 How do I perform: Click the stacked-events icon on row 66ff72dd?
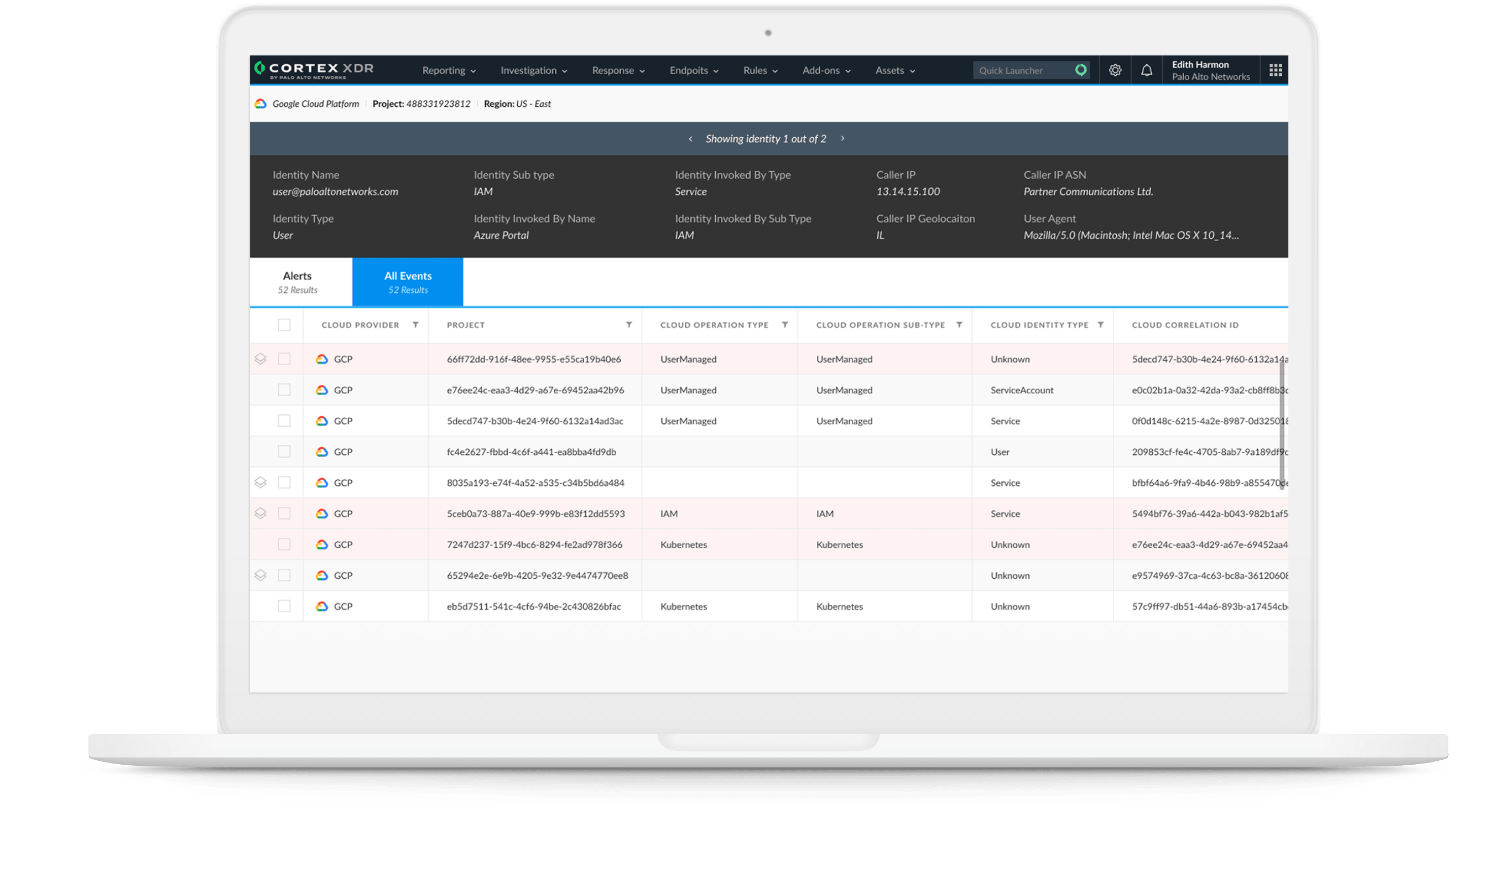tap(261, 359)
